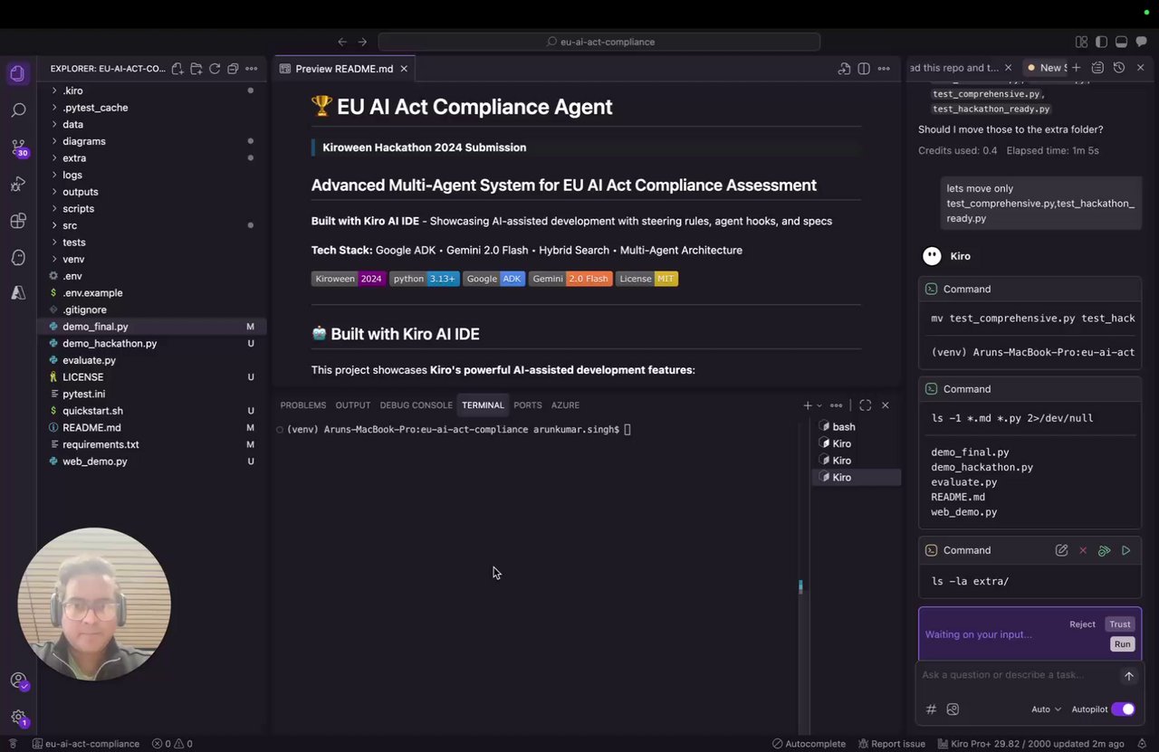Toggle Kiro chat panel visibility
Viewport: 1159px width, 752px height.
tap(1141, 42)
